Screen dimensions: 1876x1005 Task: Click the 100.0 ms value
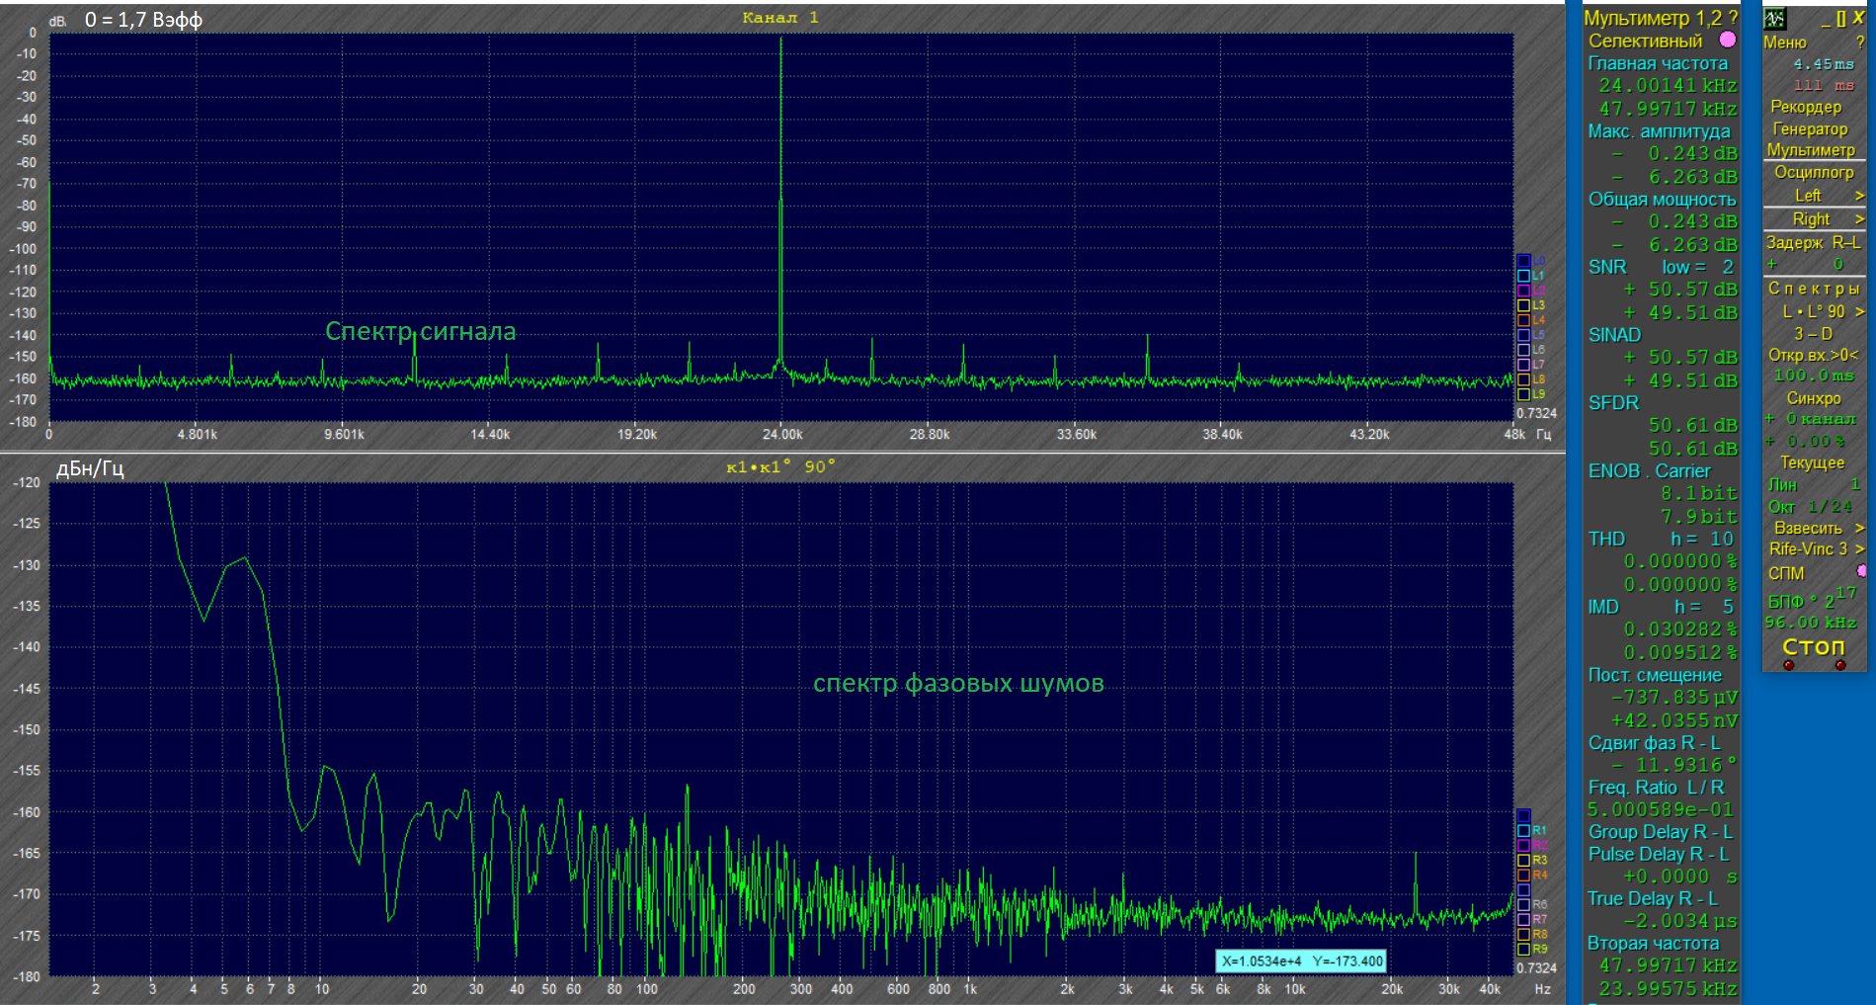coord(1814,376)
